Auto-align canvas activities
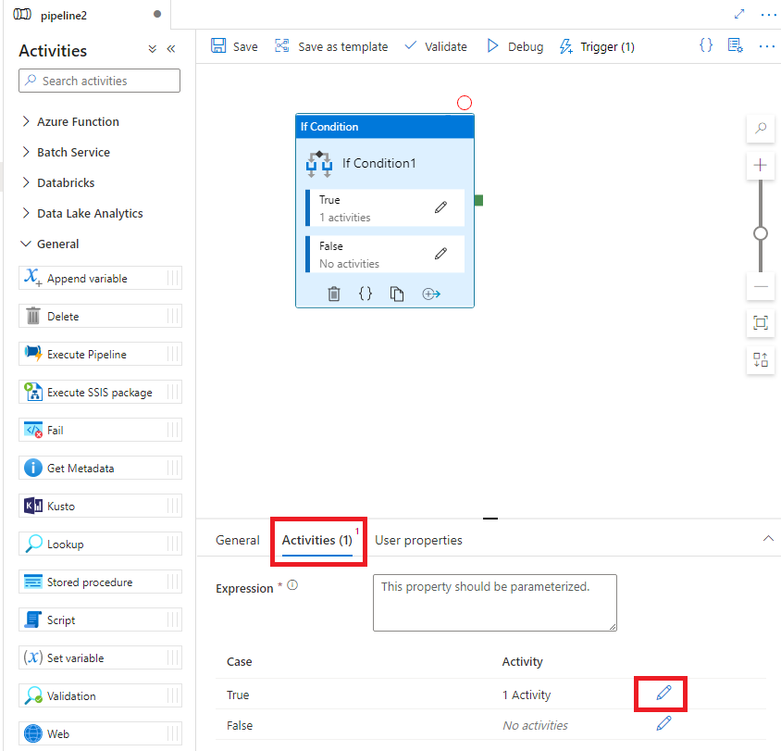Screen dimensions: 781x751 [760, 359]
